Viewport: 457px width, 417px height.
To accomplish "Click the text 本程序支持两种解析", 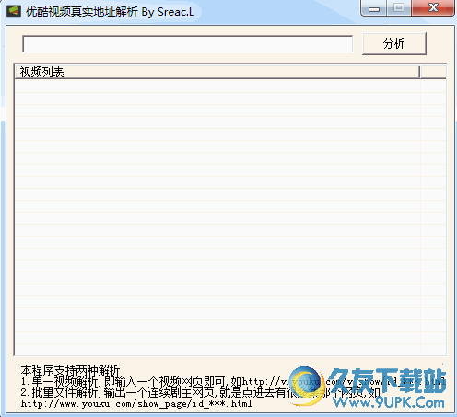I will pyautogui.click(x=70, y=370).
